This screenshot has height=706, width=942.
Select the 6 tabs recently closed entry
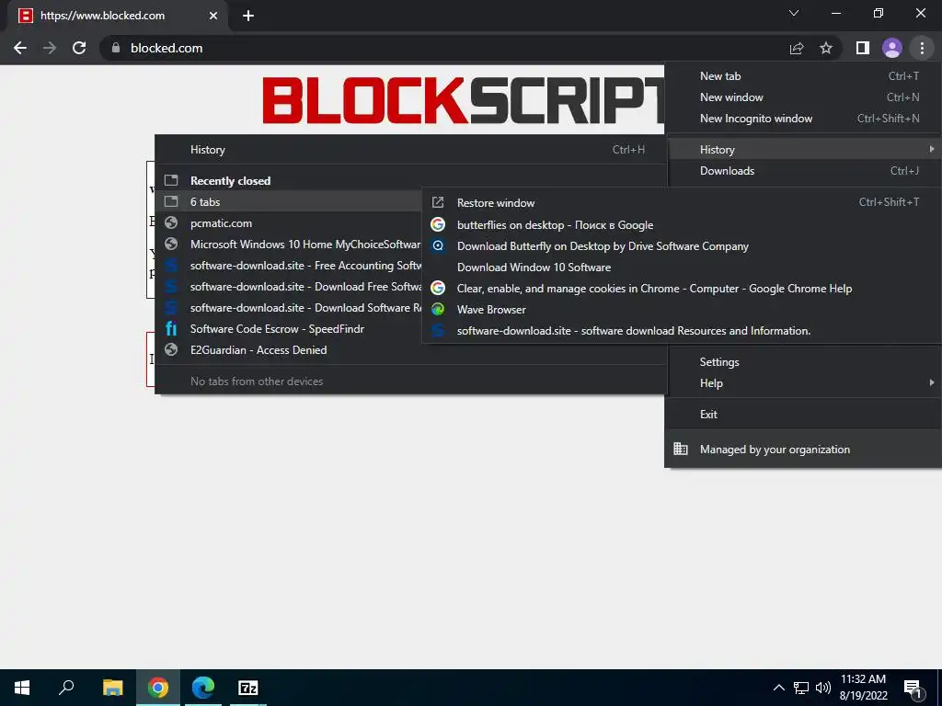pos(288,201)
